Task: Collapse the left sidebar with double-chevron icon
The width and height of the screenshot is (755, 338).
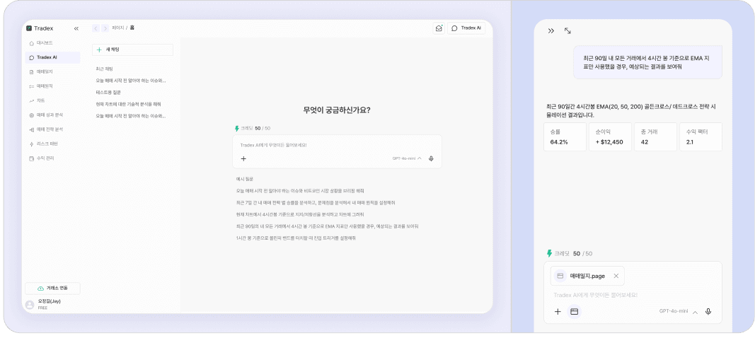Action: click(x=76, y=28)
